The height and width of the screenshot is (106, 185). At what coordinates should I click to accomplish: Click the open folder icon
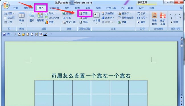pos(23,34)
